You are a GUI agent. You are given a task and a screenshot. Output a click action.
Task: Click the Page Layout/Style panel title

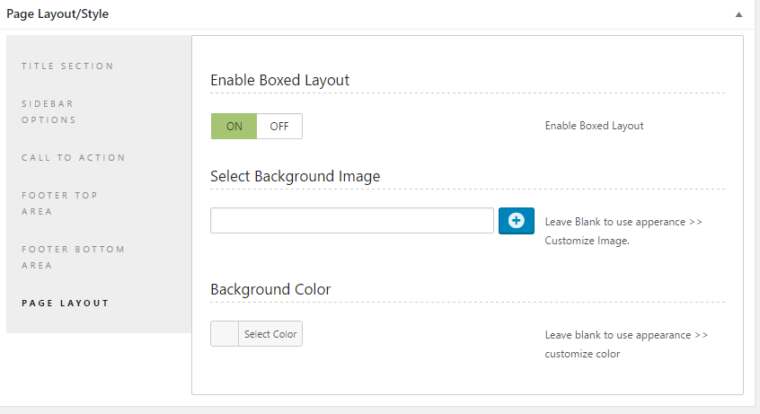[x=58, y=15]
